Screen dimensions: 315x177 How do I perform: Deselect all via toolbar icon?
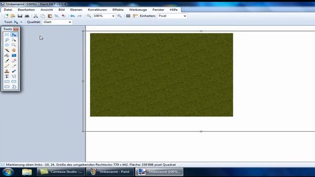tap(63, 16)
